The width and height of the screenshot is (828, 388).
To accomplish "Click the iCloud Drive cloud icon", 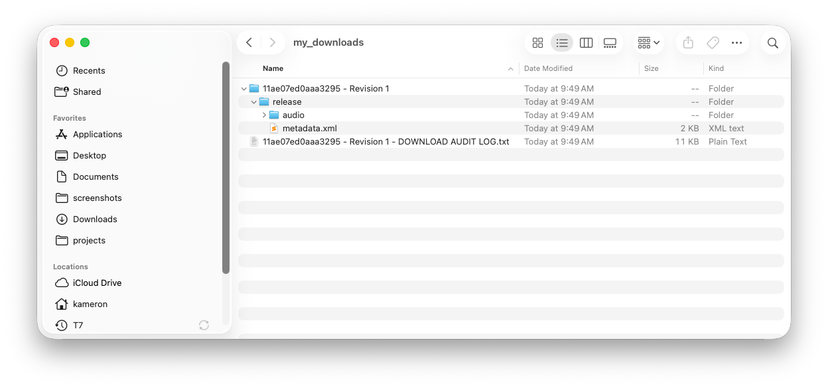I will coord(62,283).
